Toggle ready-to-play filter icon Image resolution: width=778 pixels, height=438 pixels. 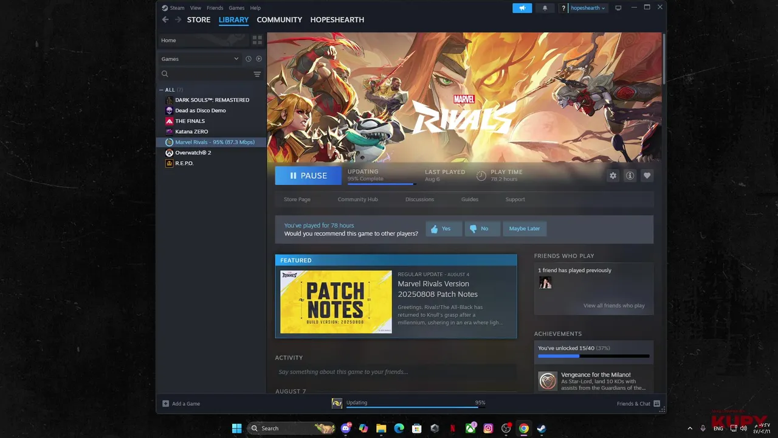259,59
